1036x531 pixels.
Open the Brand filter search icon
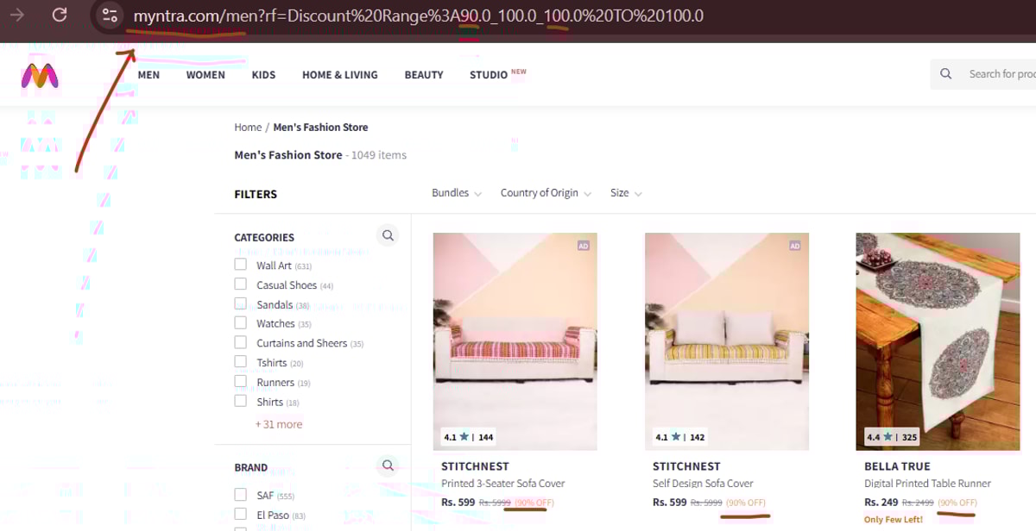coord(388,465)
